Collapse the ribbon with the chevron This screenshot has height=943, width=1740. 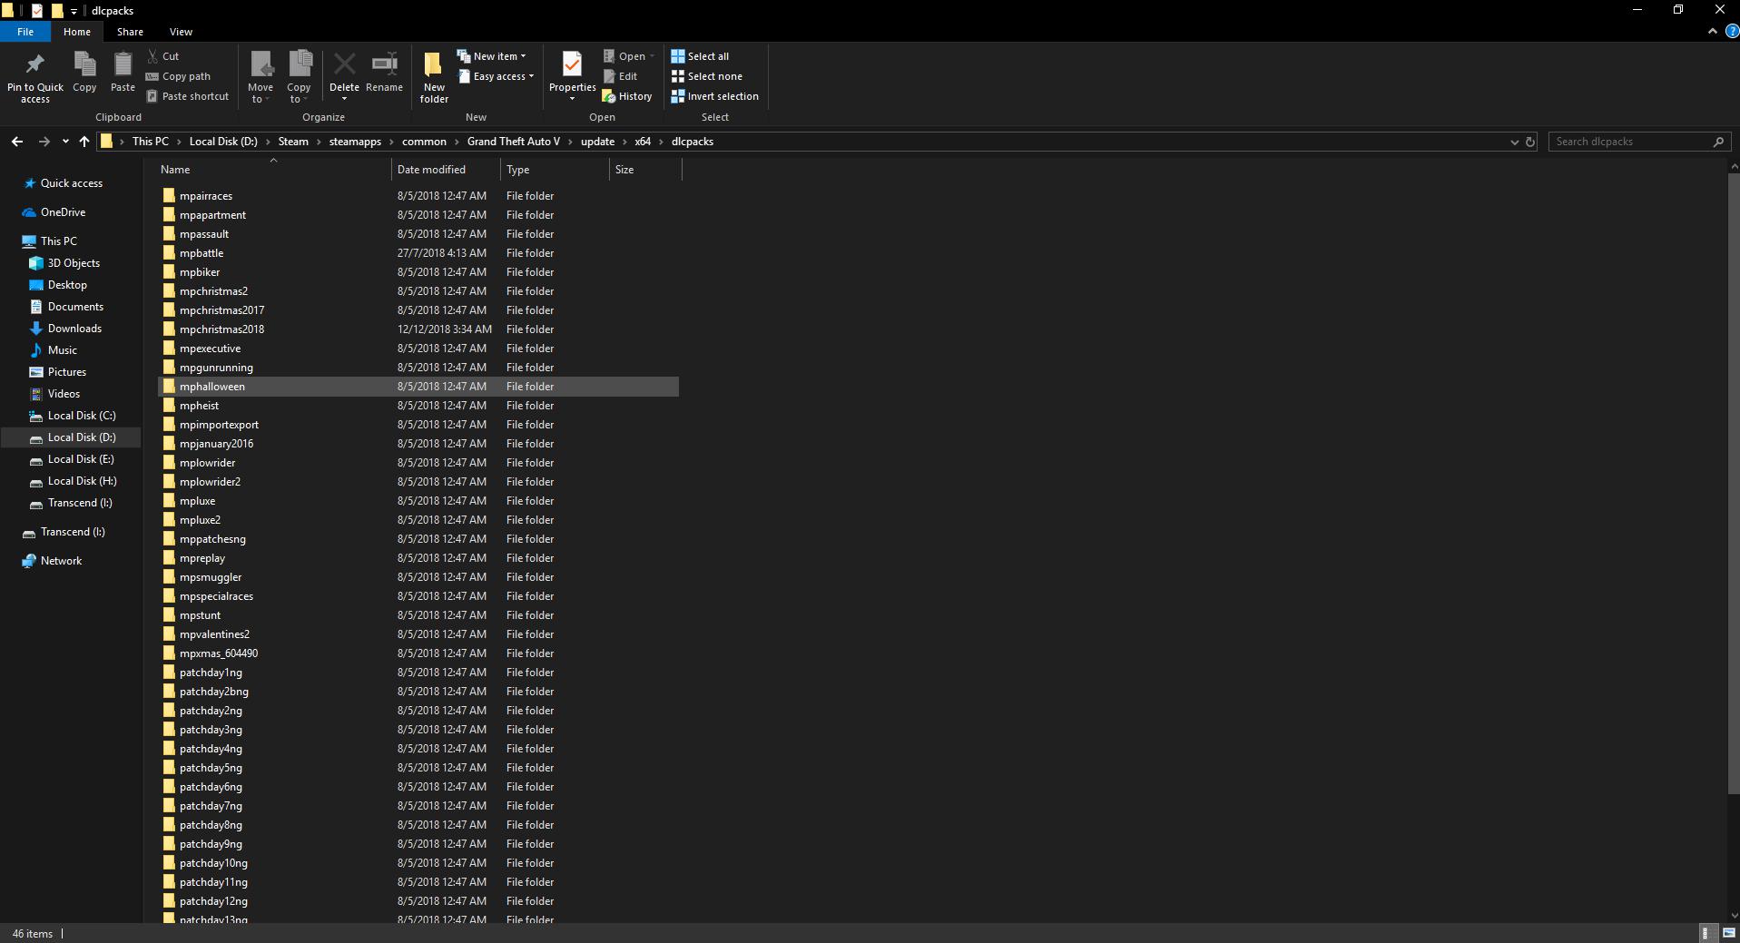pos(1712,31)
